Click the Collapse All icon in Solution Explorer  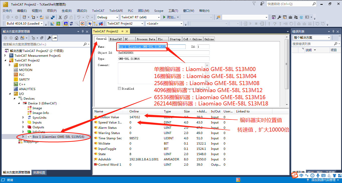[x=42, y=38]
